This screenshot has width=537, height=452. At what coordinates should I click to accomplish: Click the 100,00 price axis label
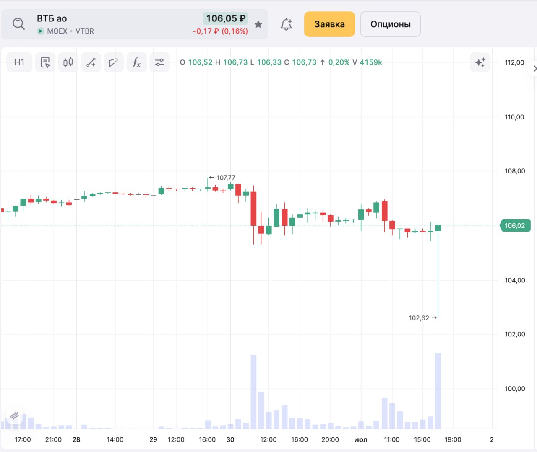pos(515,388)
